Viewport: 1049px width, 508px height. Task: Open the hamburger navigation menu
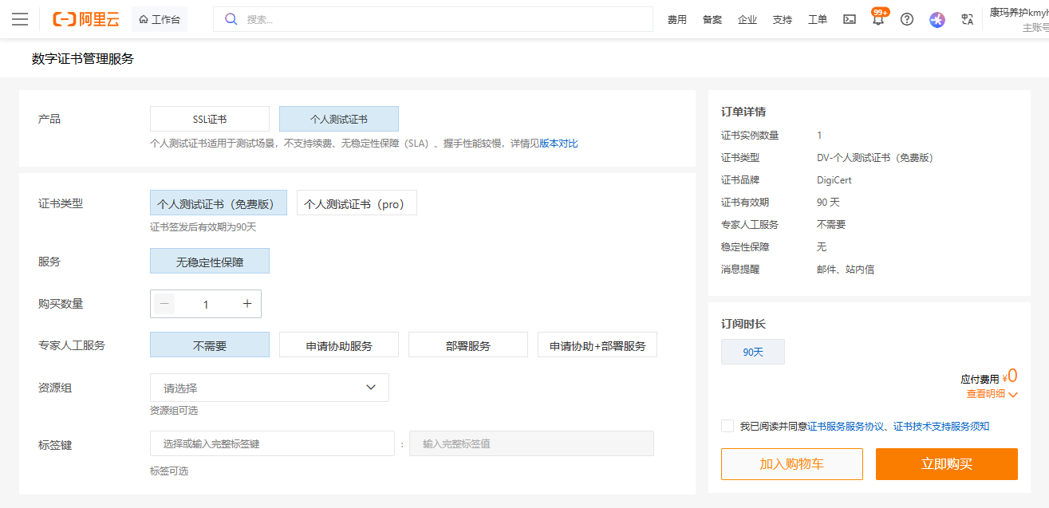click(x=20, y=19)
